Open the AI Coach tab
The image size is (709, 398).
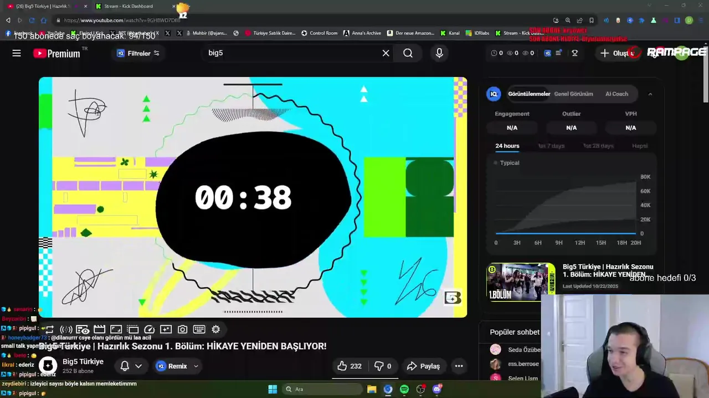click(616, 94)
